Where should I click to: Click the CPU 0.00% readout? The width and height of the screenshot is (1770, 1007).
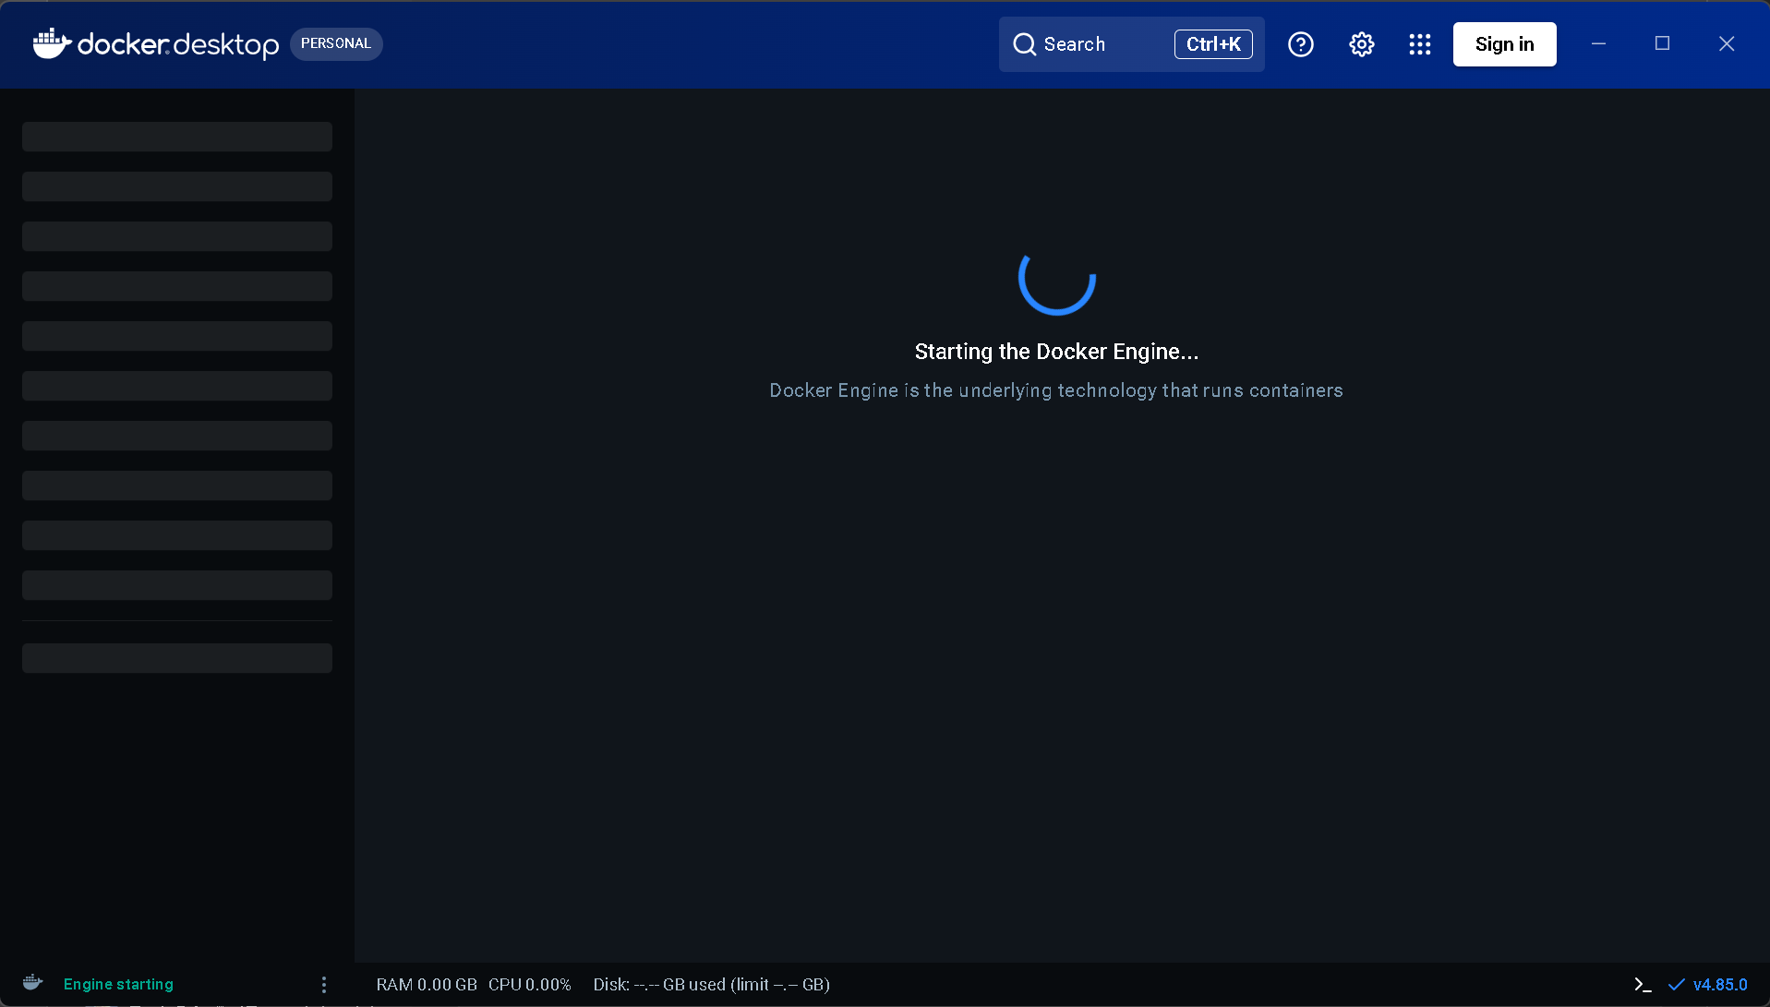[530, 985]
